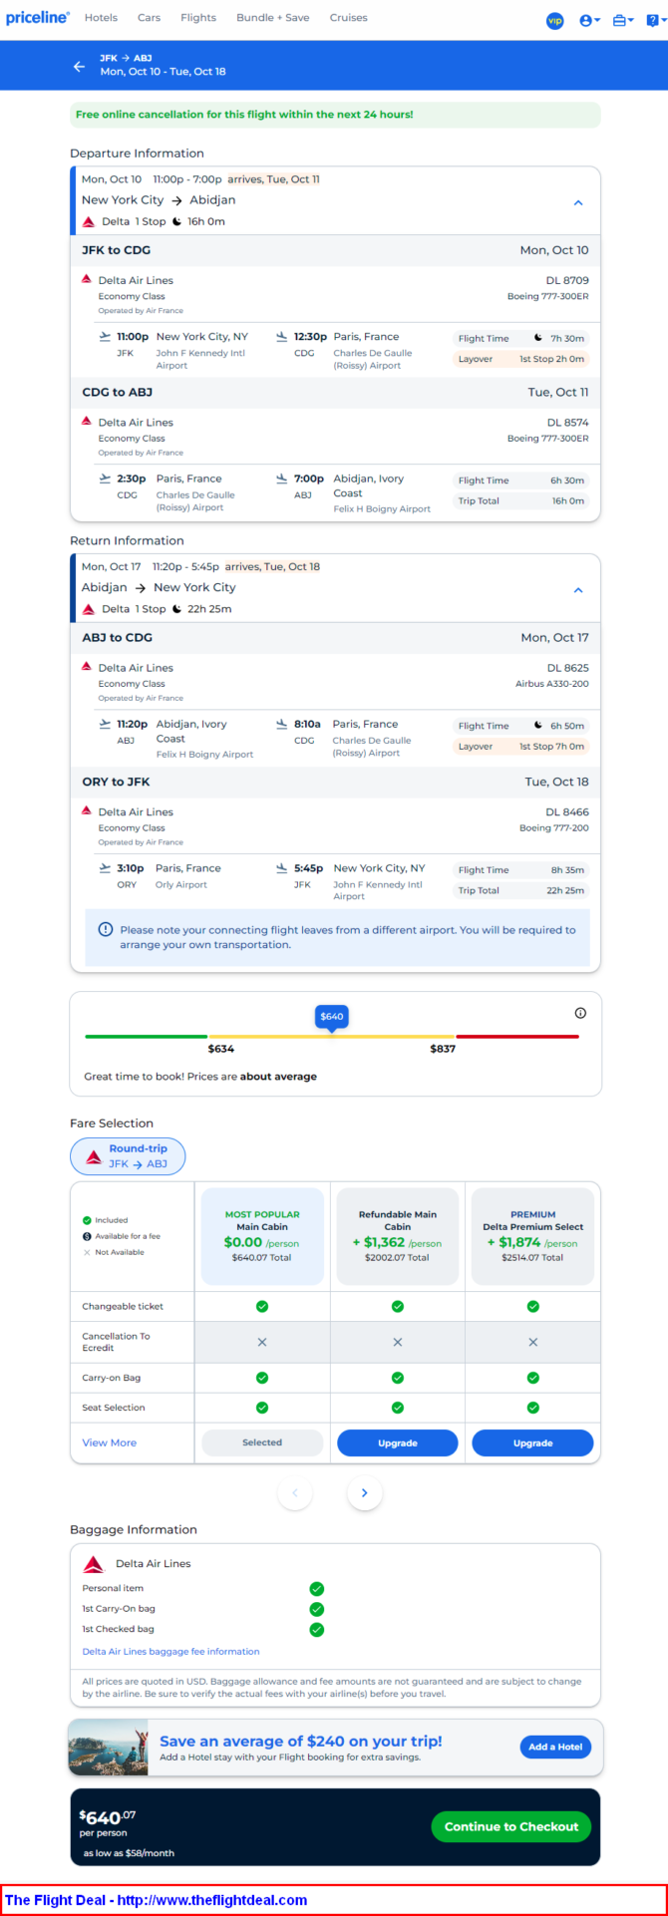Click the previous fare carousel arrow
This screenshot has height=1916, width=668.
coord(295,1492)
